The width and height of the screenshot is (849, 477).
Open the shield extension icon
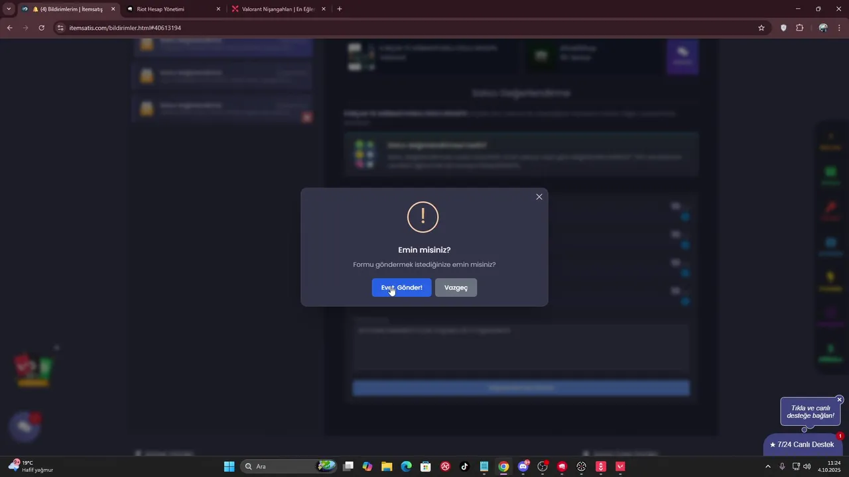click(x=783, y=28)
